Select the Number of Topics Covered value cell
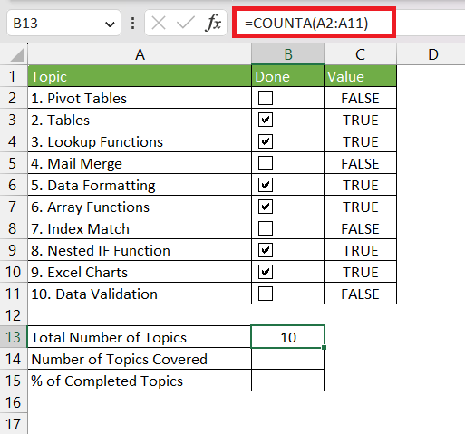The image size is (465, 434). (x=287, y=359)
